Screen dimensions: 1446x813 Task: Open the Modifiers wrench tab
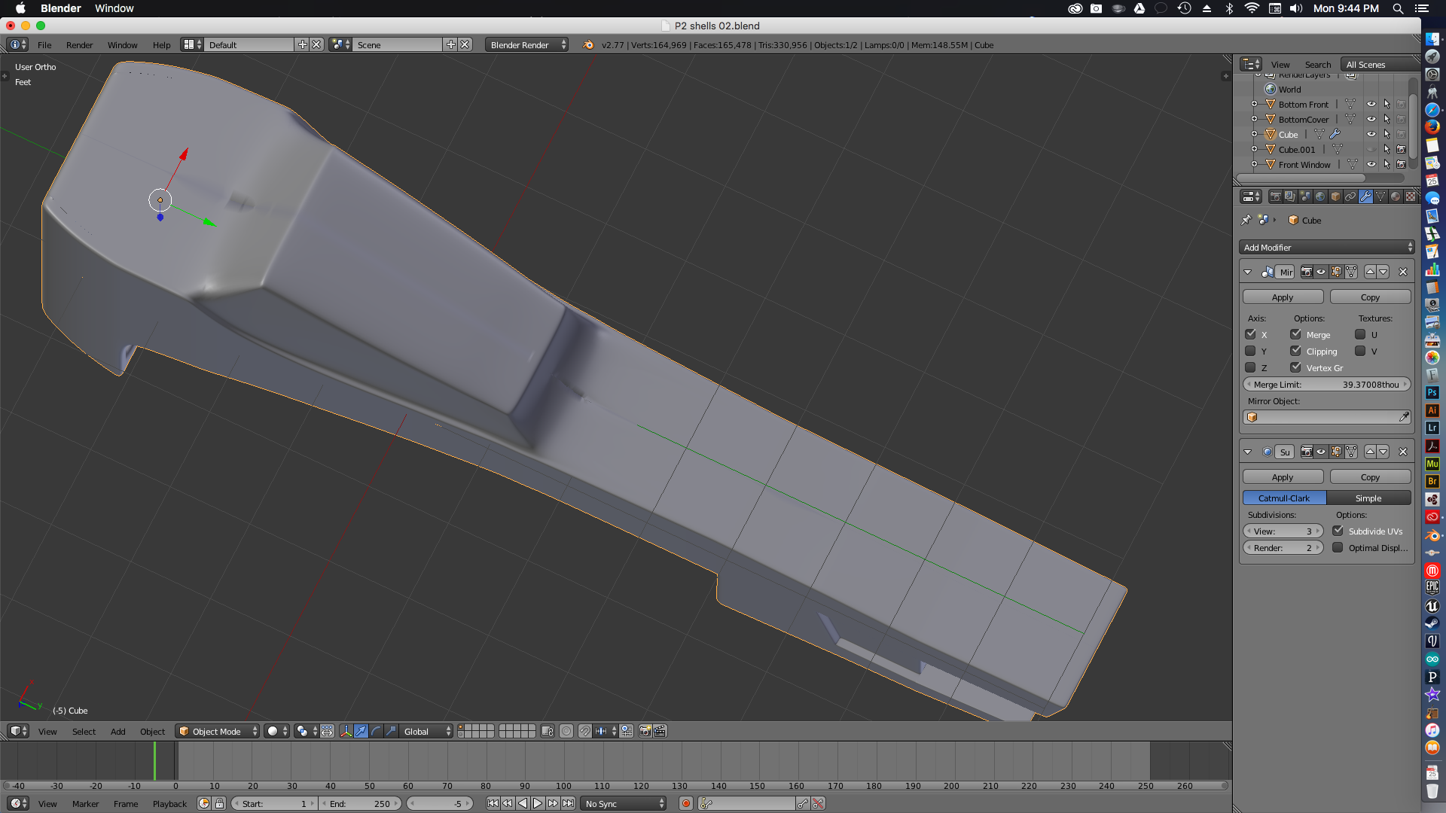pos(1365,196)
